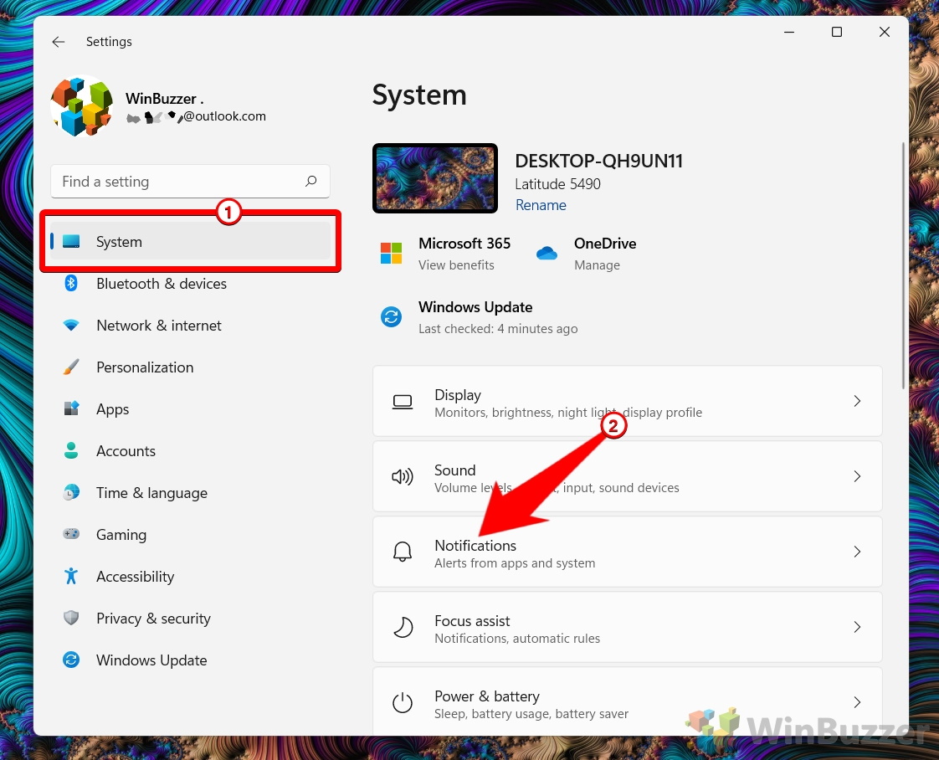Expand Display settings chevron
Viewport: 939px width, 760px height.
[857, 401]
